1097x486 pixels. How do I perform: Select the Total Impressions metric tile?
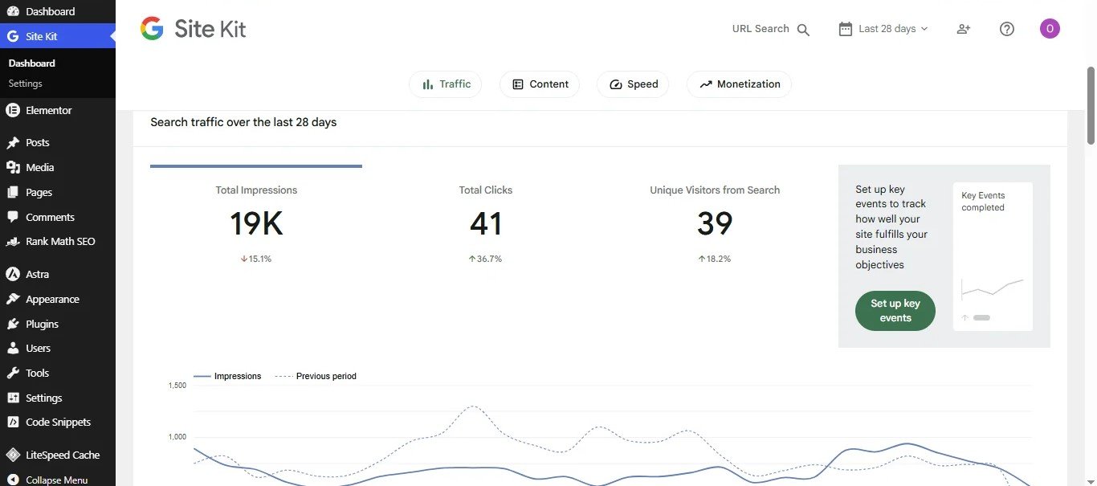(x=256, y=221)
